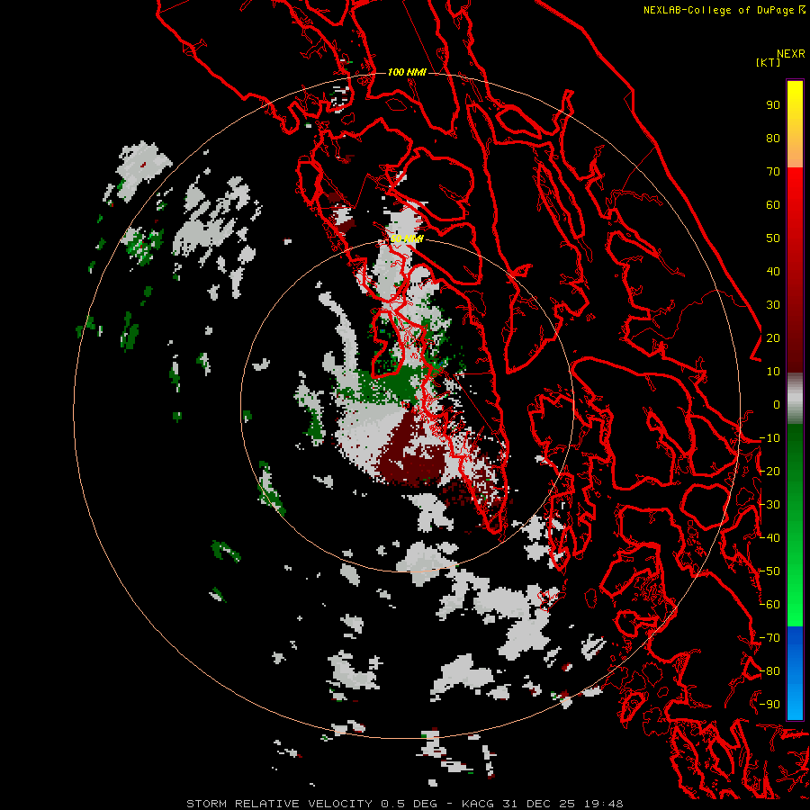
Task: Click the -20 scale label
Action: tap(769, 472)
